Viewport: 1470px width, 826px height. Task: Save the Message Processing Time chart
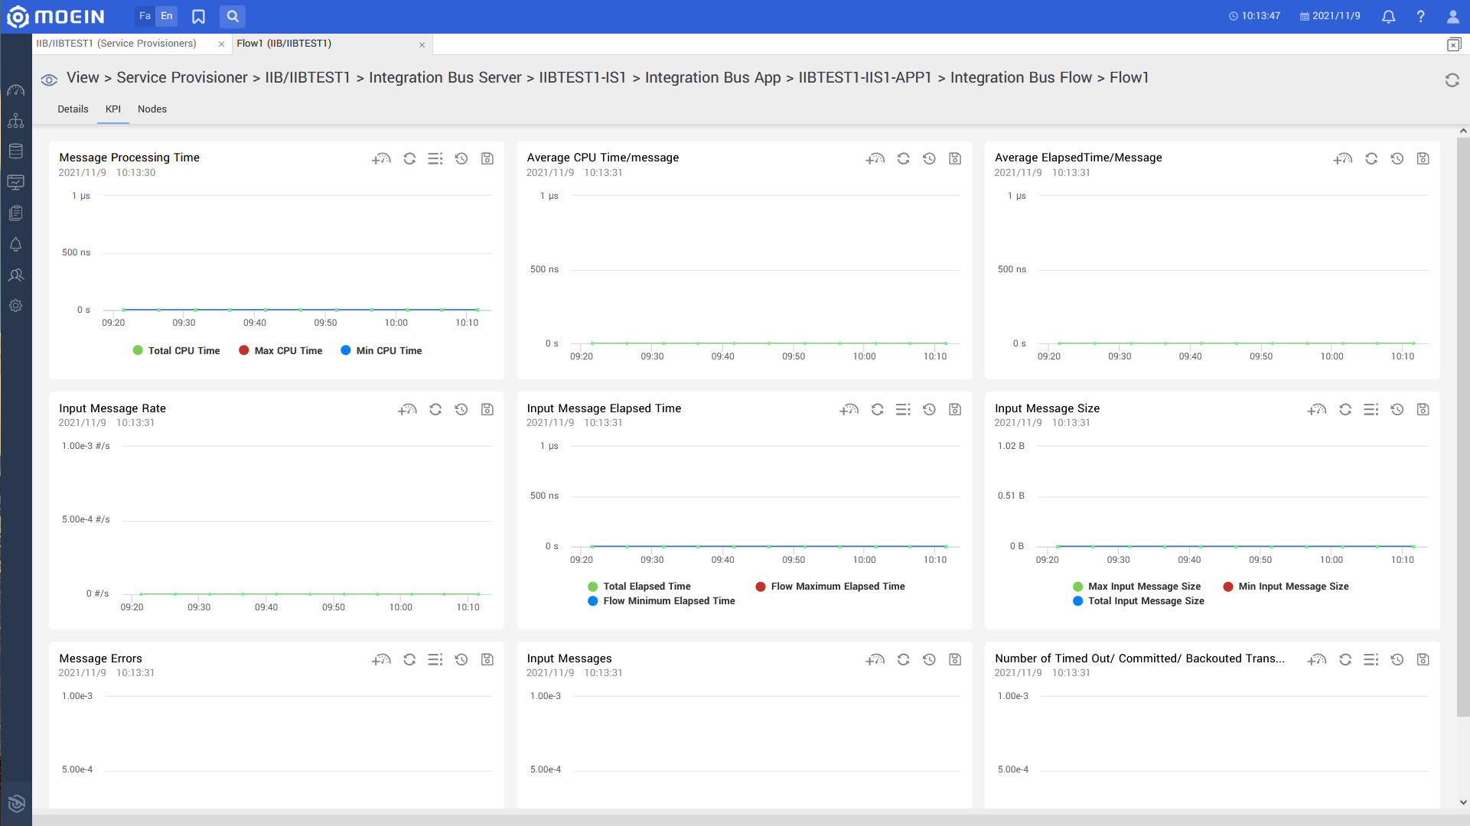point(487,158)
